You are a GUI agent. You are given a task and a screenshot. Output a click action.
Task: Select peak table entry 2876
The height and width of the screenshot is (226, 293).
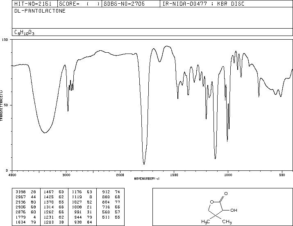point(20,212)
